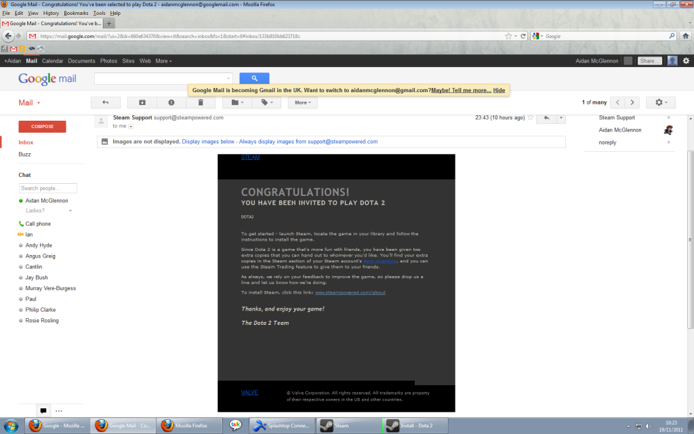The width and height of the screenshot is (694, 434).
Task: Open the Google Talk taskbar icon
Action: pyautogui.click(x=235, y=426)
